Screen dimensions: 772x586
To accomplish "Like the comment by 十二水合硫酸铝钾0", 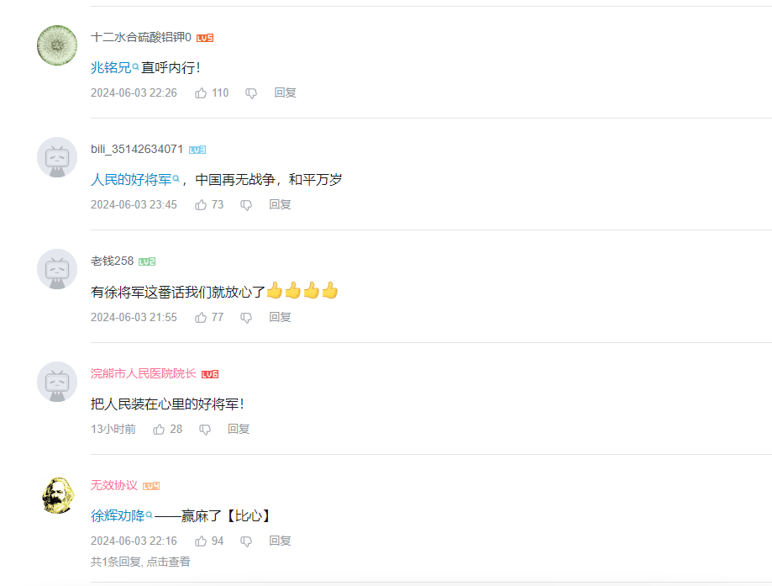I will [x=201, y=93].
